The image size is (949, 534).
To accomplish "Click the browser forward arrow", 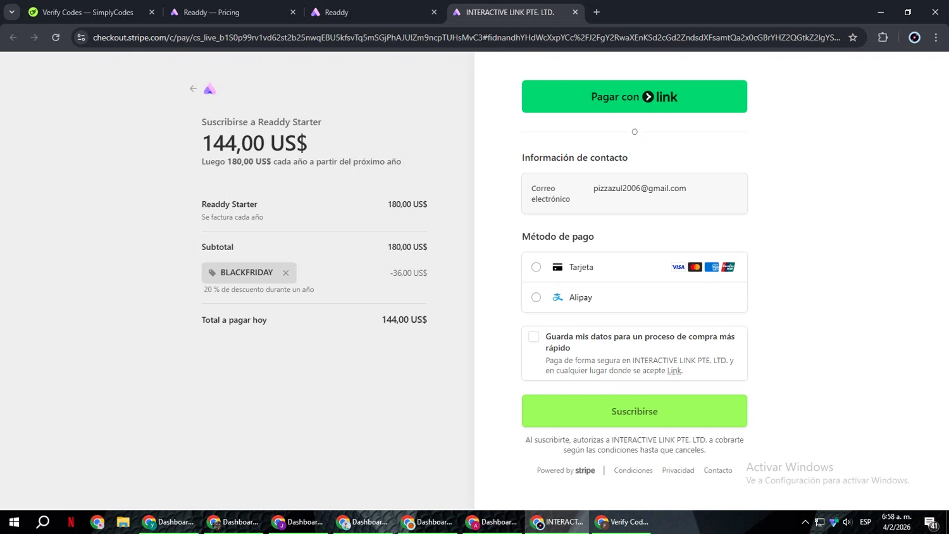I will (x=34, y=37).
